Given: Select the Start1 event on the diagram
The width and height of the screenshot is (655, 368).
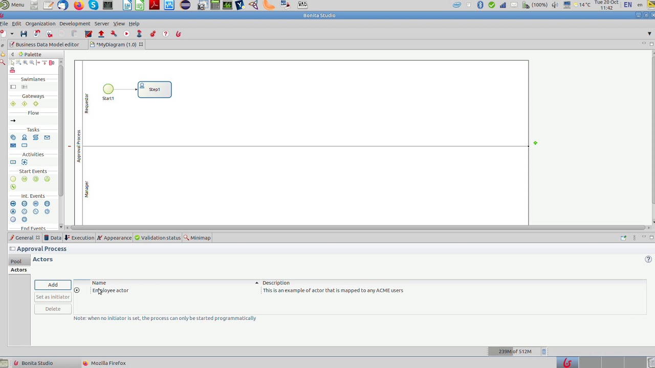Looking at the screenshot, I should click(108, 89).
